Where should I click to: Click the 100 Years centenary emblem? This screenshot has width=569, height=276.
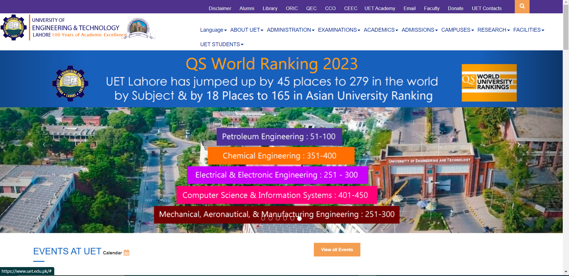139,29
